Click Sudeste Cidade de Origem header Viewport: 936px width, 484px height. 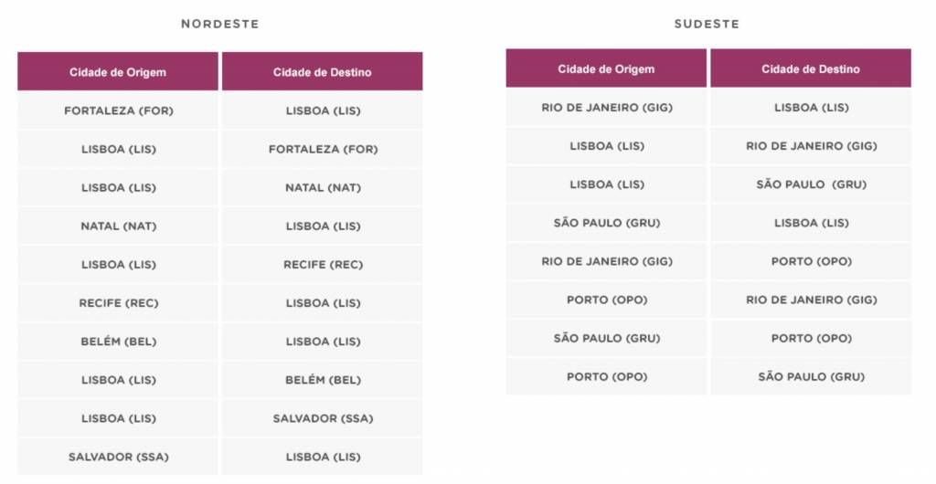[607, 68]
